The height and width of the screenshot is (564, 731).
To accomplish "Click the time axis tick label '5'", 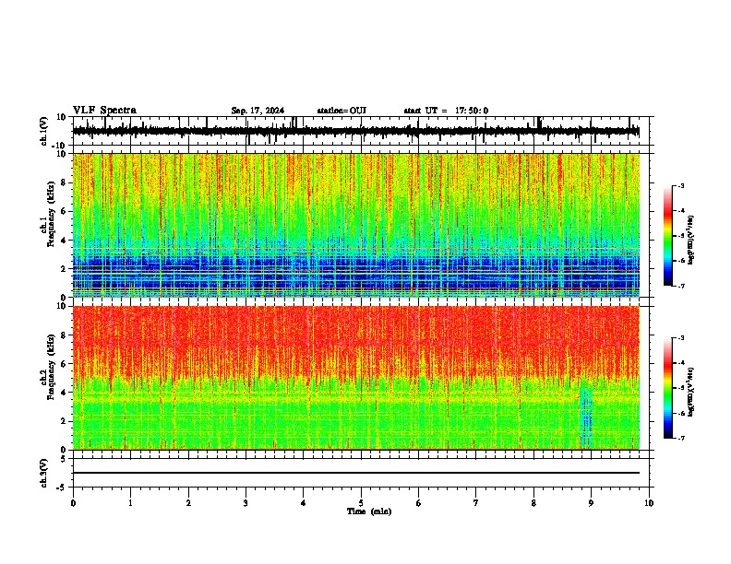I will tap(361, 503).
